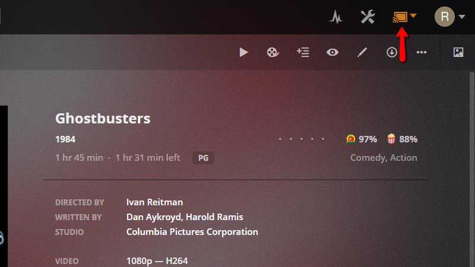
Task: Open writer Harold Ramis link
Action: pyautogui.click(x=214, y=217)
